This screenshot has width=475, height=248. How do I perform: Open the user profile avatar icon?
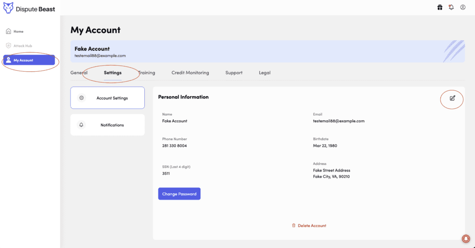coord(463,7)
